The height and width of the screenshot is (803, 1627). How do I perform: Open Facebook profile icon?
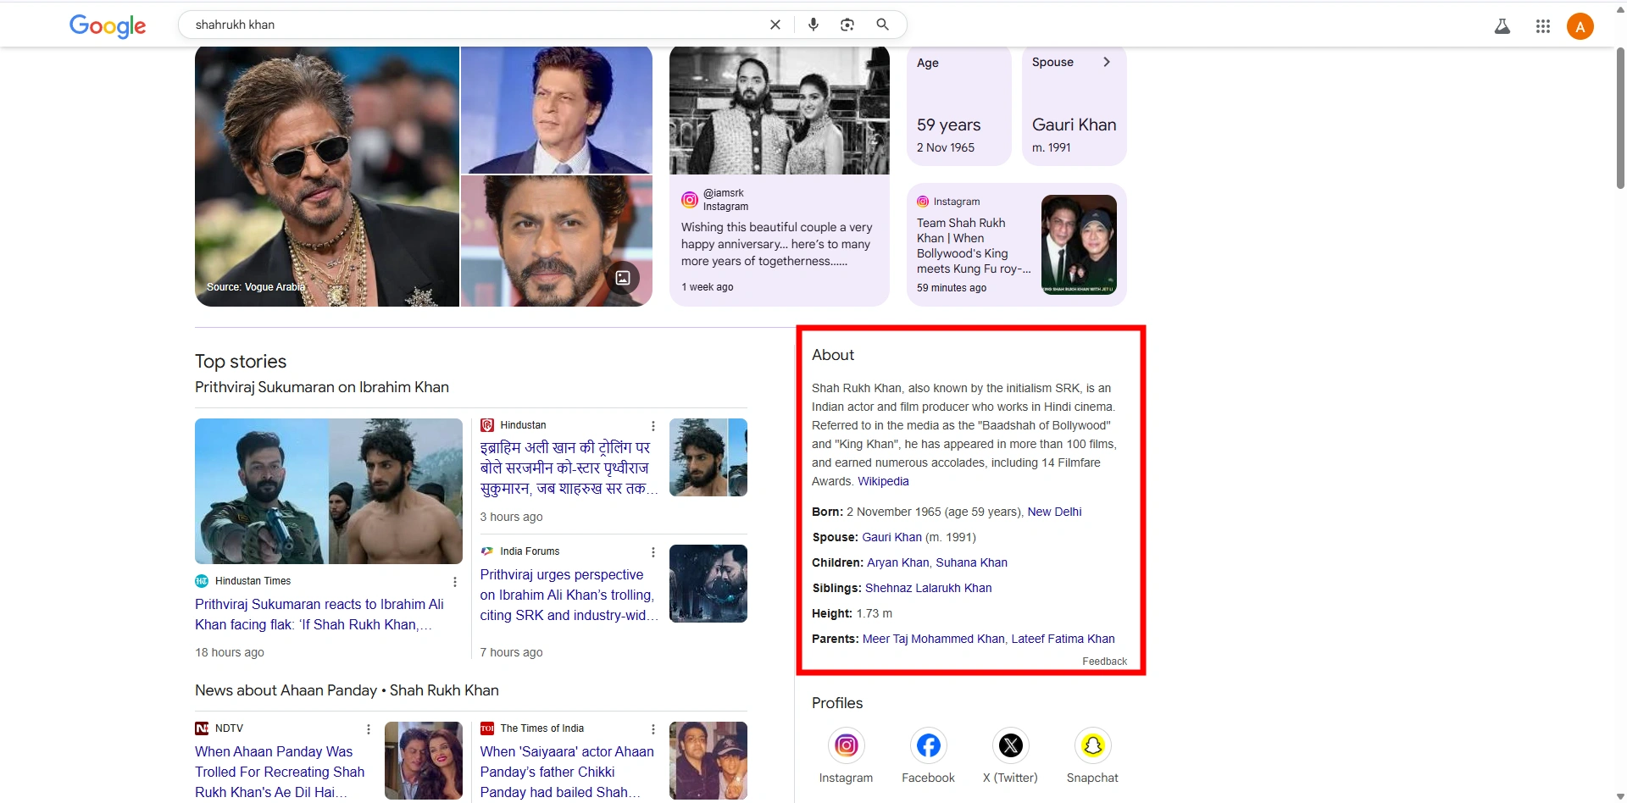928,745
